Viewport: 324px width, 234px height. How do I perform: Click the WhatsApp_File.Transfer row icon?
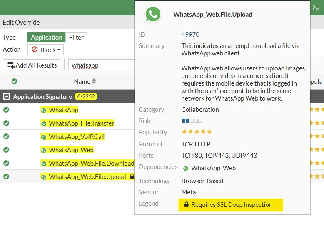pos(44,124)
